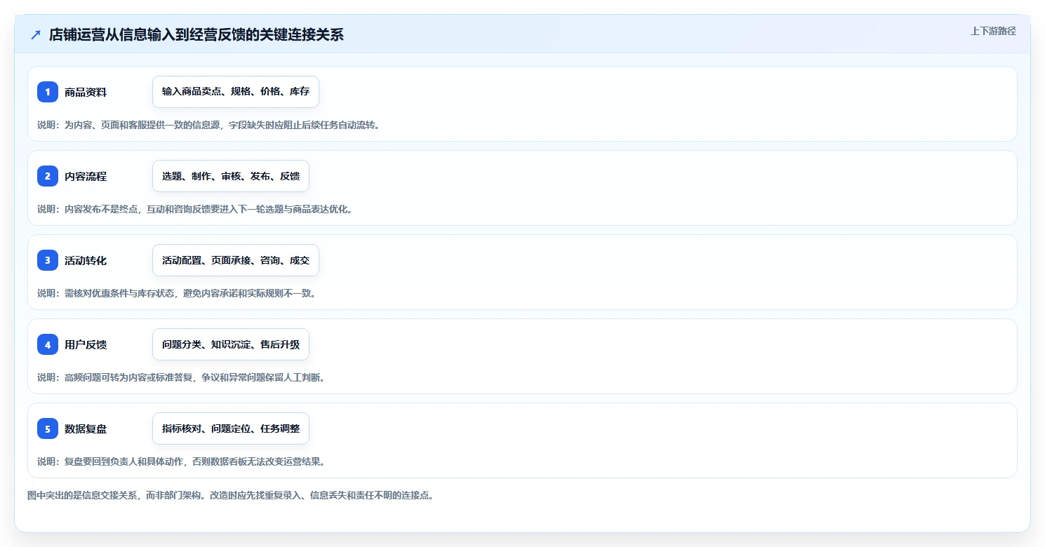Click the main title 店铺运营从信息输入到经营反馈的关键连接关系
The width and height of the screenshot is (1045, 547).
(x=197, y=35)
